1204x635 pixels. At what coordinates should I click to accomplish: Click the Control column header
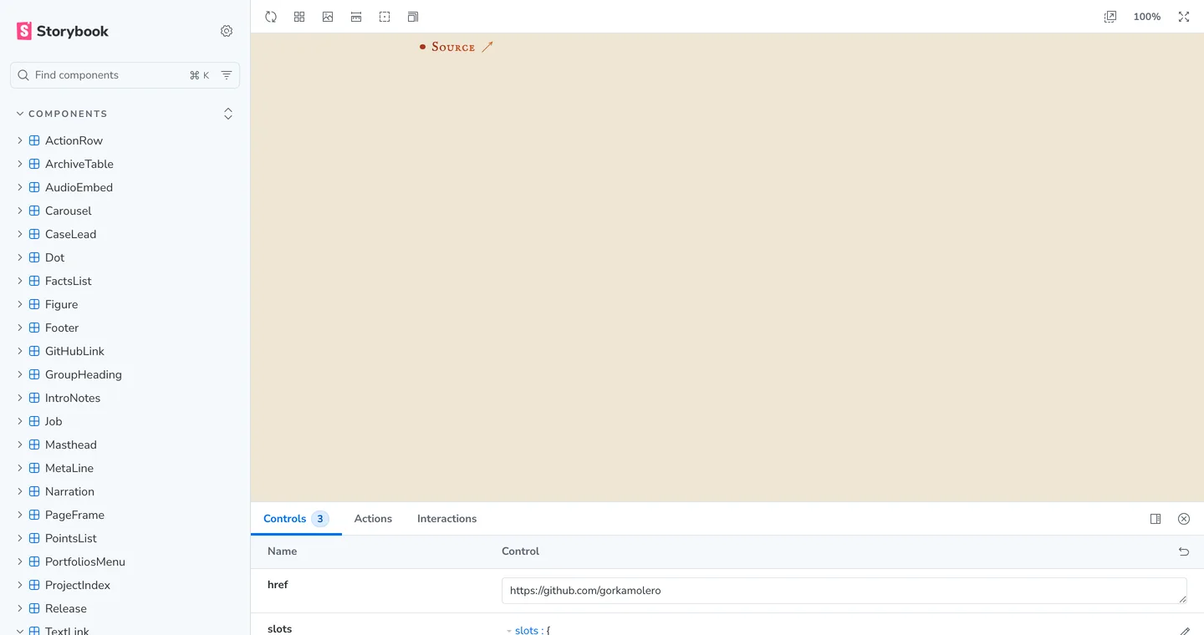(x=520, y=551)
